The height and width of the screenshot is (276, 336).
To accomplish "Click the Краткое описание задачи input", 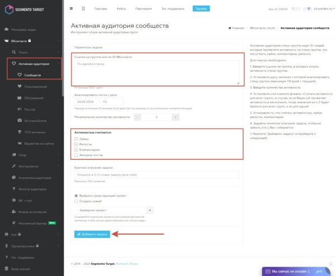I will pos(157,175).
